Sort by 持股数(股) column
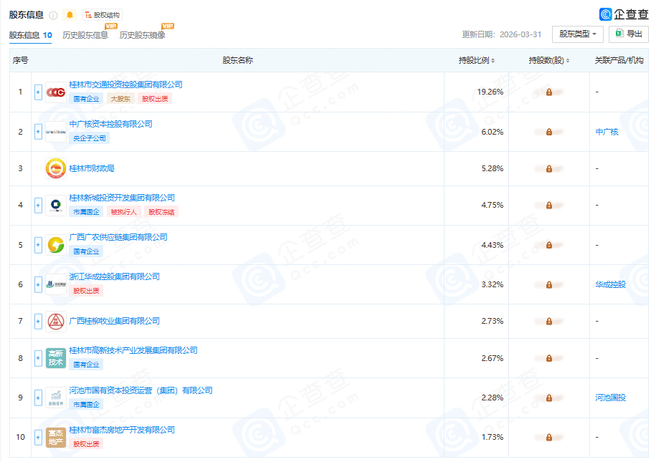The image size is (656, 462). (x=549, y=61)
